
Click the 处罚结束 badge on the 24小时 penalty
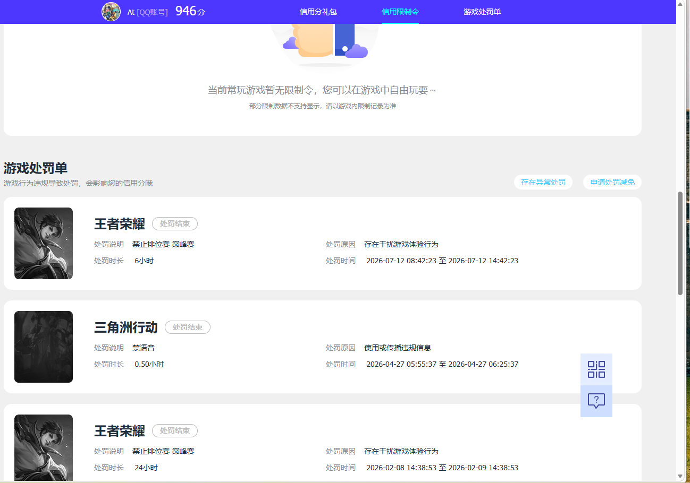point(175,431)
